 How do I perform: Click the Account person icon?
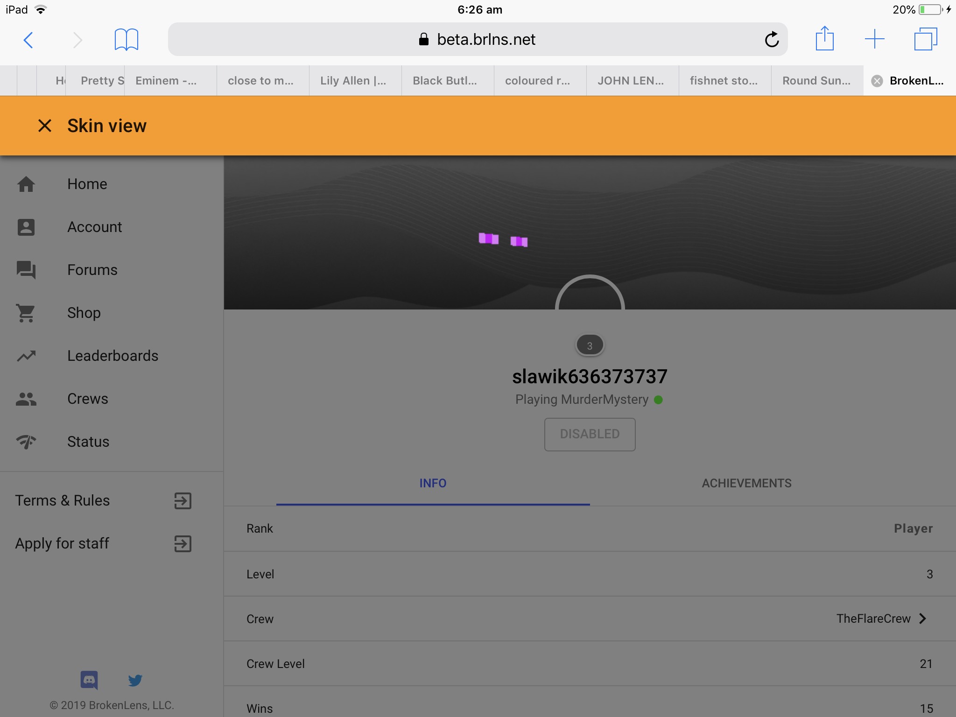[x=26, y=227]
